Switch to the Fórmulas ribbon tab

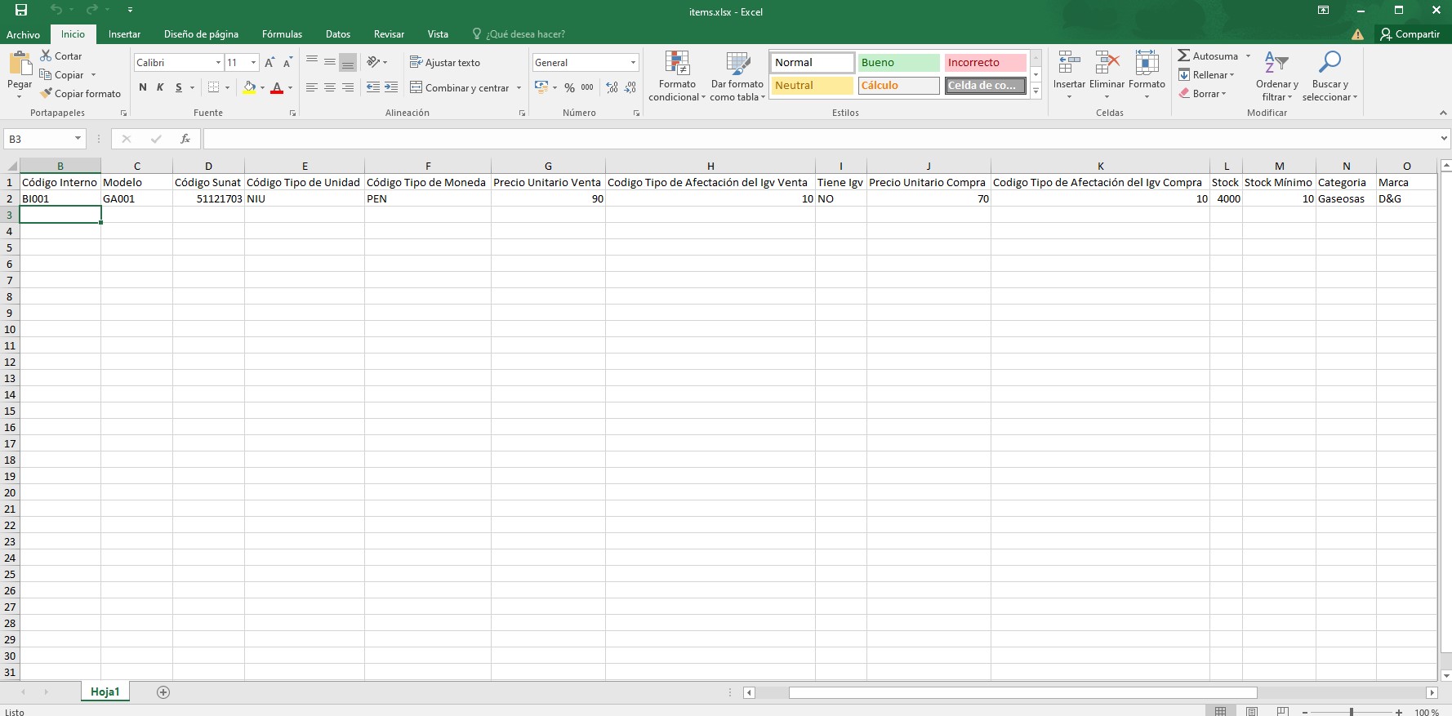(x=282, y=34)
